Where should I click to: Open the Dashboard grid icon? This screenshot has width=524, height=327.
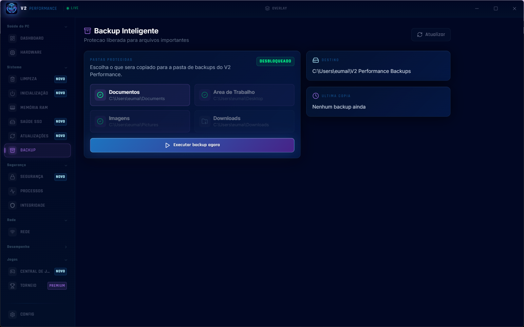[x=12, y=38]
